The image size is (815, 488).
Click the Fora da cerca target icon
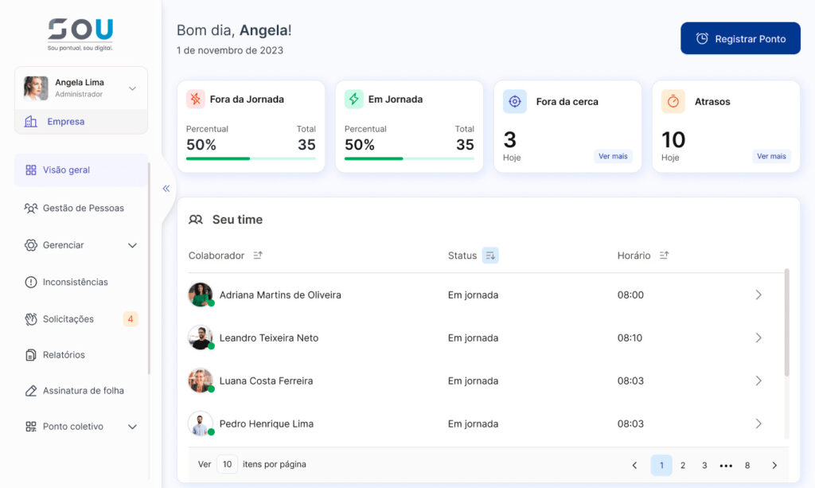click(x=515, y=101)
